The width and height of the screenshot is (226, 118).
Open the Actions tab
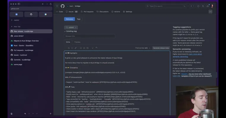pyautogui.click(x=116, y=12)
